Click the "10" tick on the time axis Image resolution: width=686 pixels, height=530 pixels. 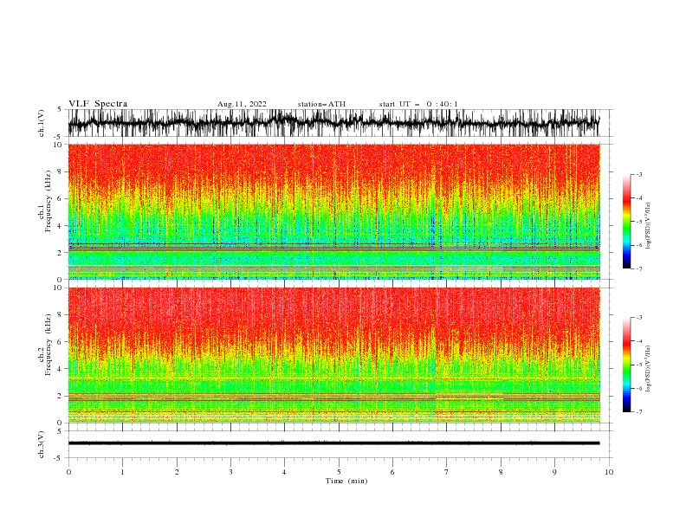(609, 472)
